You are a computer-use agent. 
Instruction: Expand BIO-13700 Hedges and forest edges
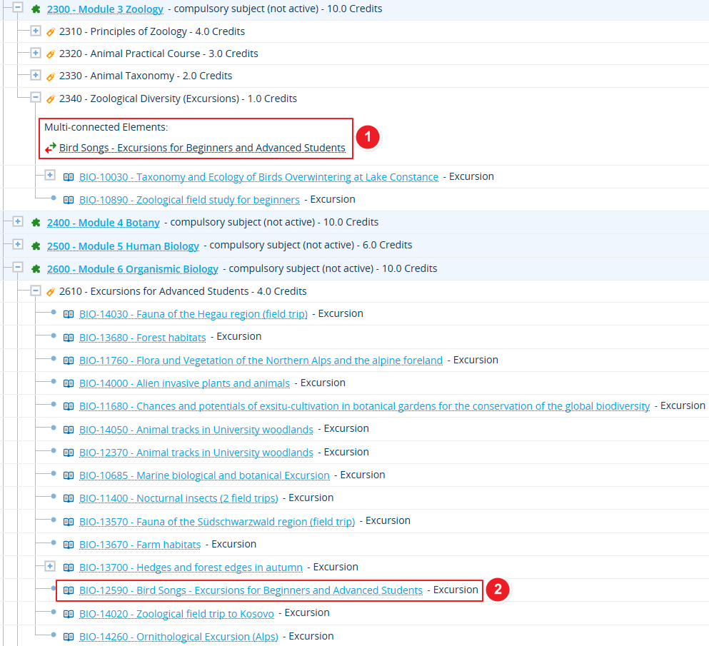pos(50,566)
